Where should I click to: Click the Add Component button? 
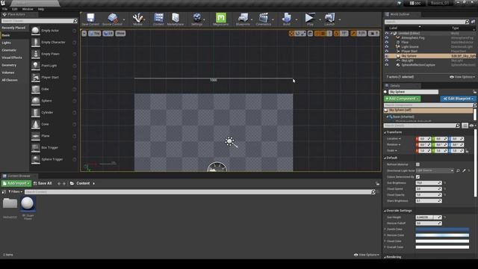click(402, 99)
